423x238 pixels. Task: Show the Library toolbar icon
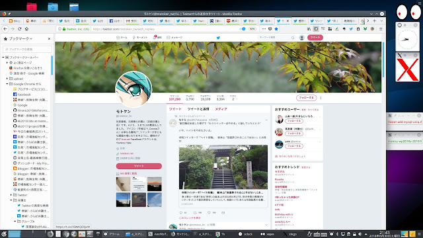309,29
